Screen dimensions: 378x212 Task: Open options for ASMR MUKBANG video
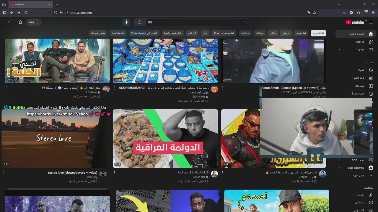pos(115,88)
